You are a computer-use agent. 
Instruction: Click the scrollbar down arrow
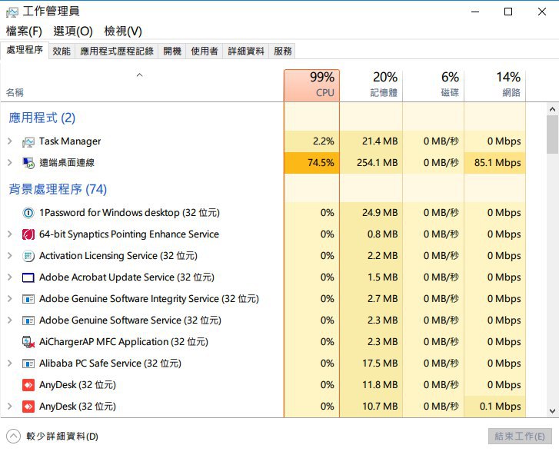(x=552, y=411)
